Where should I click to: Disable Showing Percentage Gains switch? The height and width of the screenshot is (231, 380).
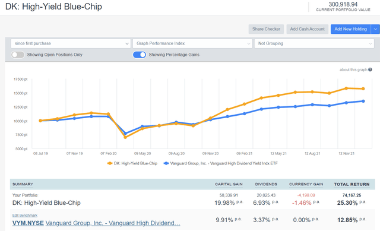coord(140,55)
